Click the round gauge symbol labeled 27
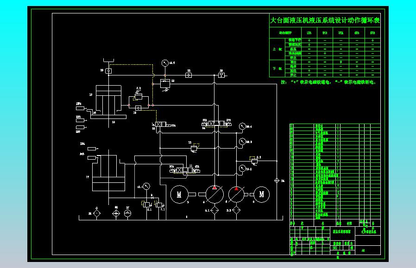The image size is (416, 268). tap(127, 213)
